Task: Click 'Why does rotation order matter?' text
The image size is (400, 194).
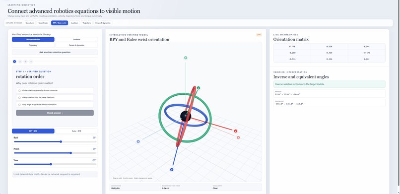Action: (x=34, y=83)
